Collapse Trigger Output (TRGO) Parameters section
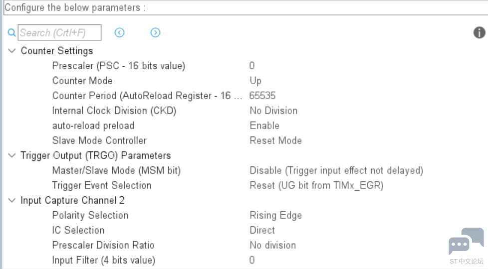 click(12, 155)
